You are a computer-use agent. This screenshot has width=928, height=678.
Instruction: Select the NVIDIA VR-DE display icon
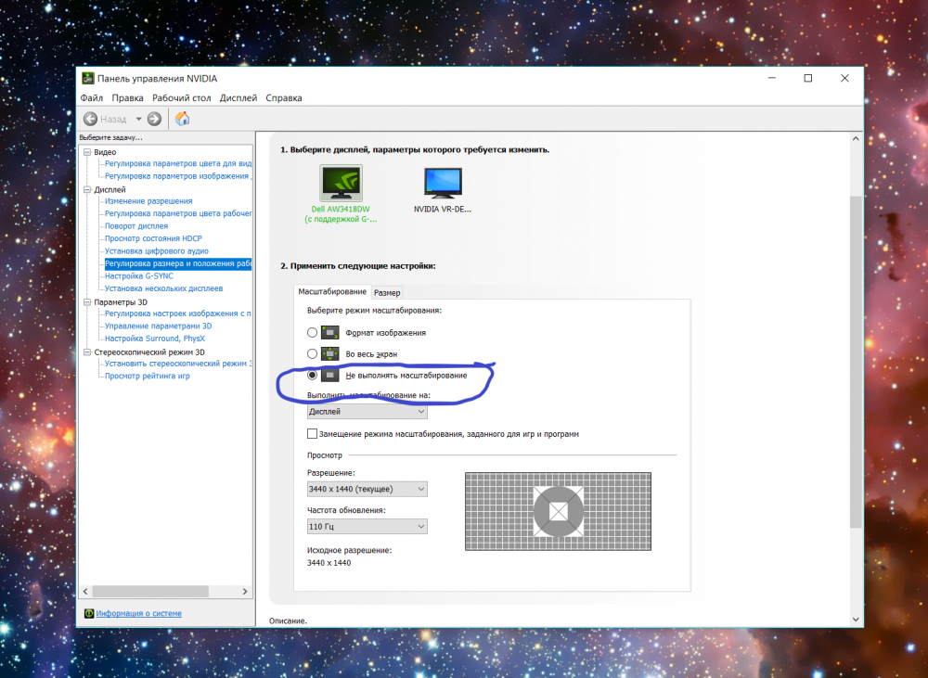[443, 184]
